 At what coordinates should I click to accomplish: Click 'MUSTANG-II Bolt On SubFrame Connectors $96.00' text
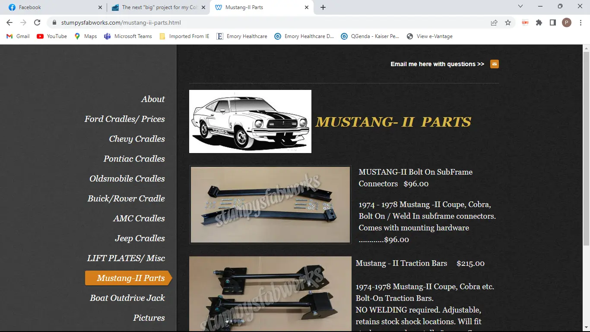(416, 178)
